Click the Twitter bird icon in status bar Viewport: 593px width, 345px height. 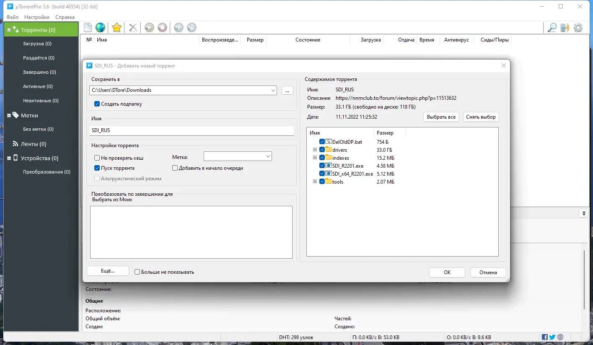[x=552, y=337]
